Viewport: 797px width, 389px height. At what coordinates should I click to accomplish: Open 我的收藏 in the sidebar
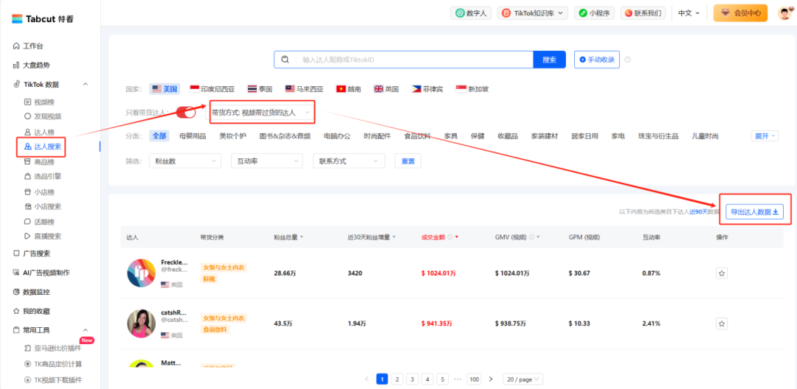(32, 311)
